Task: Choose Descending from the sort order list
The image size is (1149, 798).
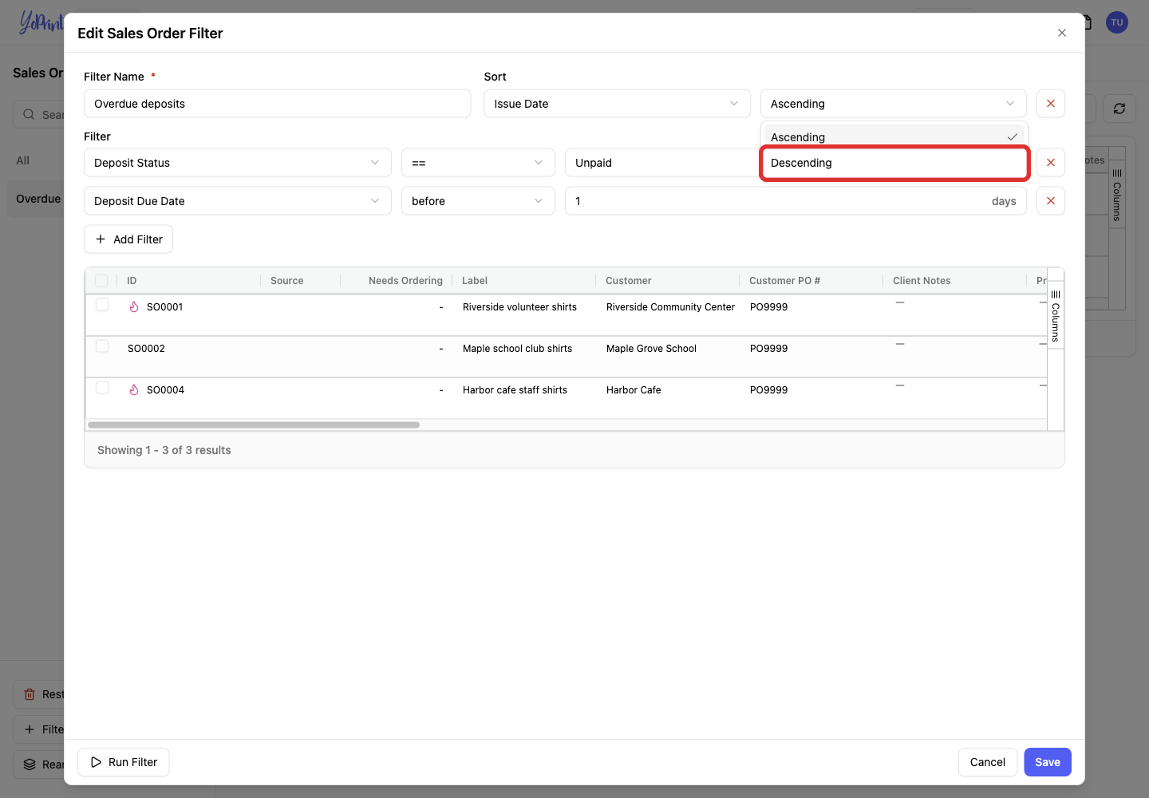Action: point(894,163)
